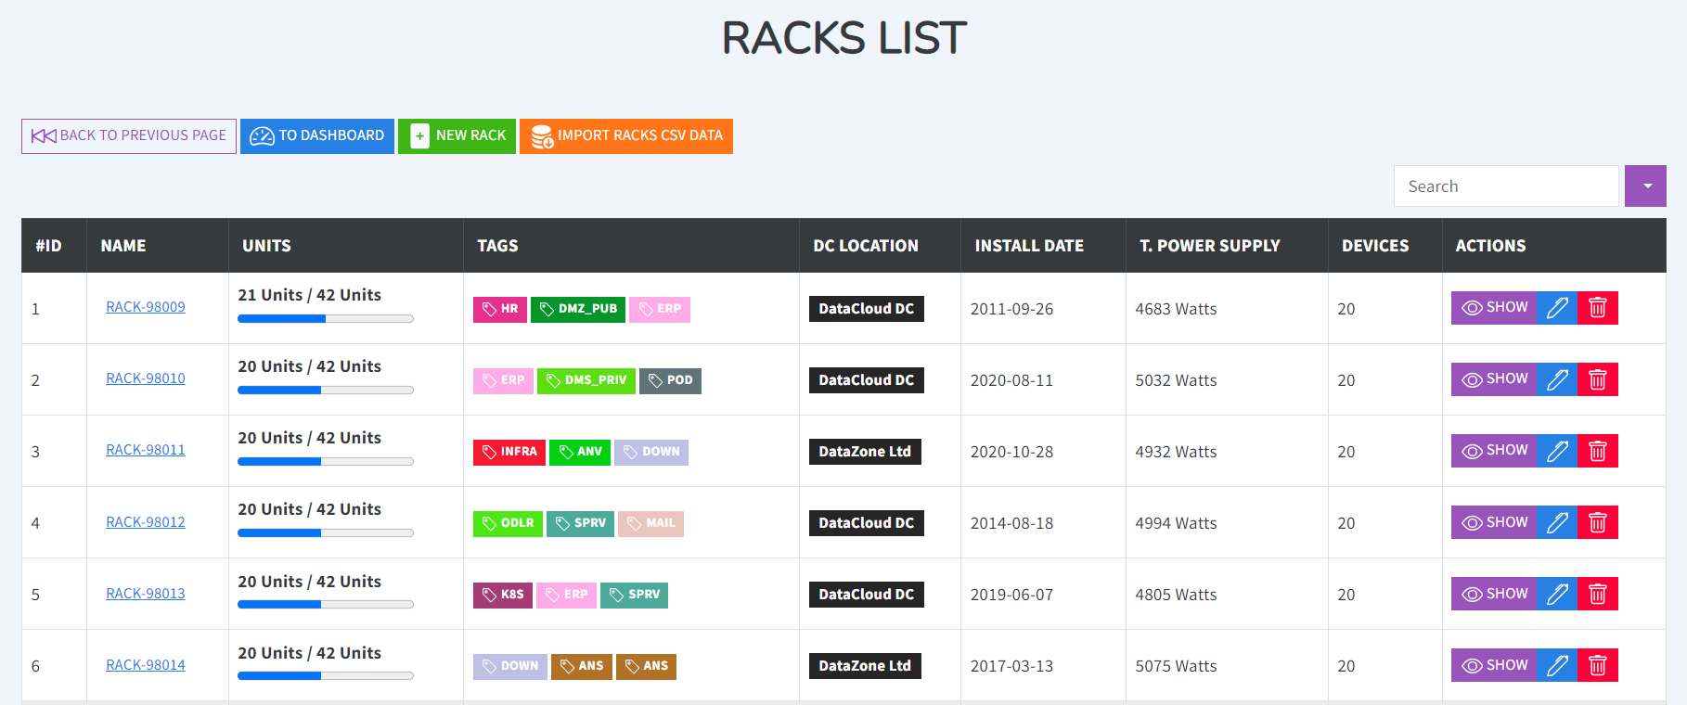This screenshot has height=705, width=1687.
Task: Click the units progress bar for RACK-98009
Action: tap(326, 319)
